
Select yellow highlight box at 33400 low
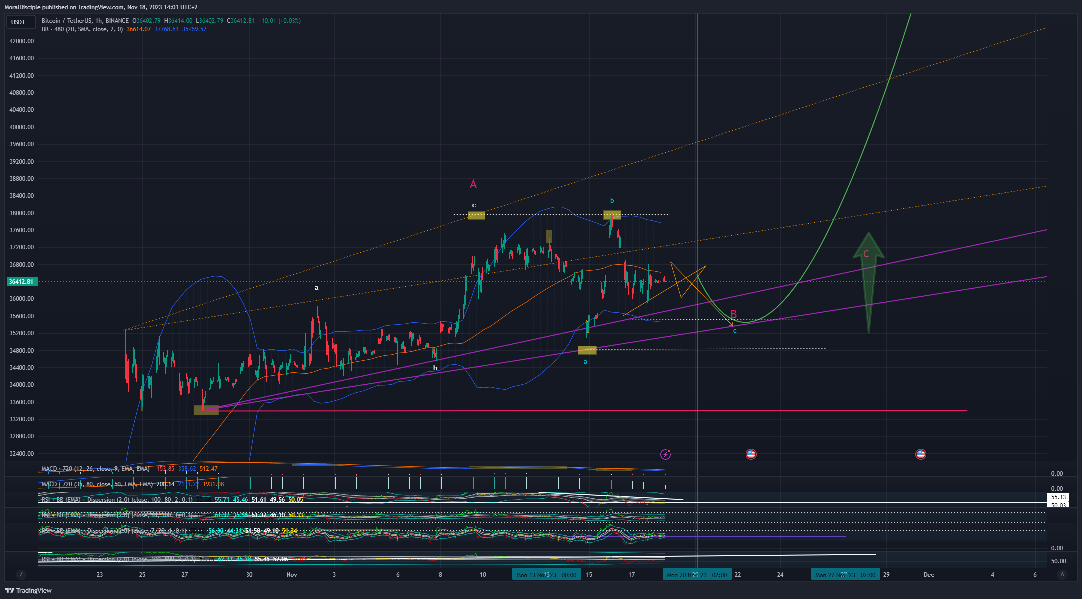[206, 410]
